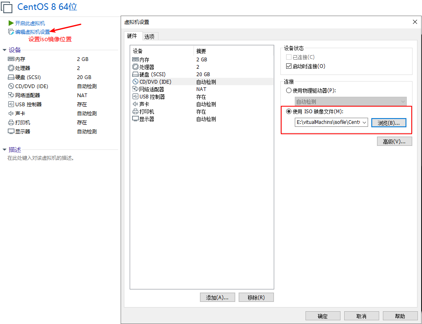Toggle the 已连接(C) checkbox

[x=289, y=57]
